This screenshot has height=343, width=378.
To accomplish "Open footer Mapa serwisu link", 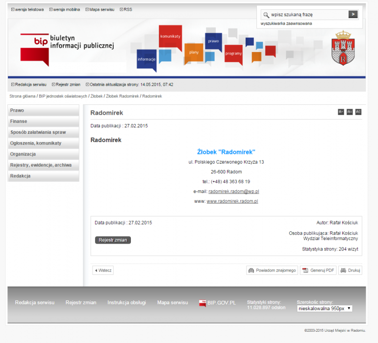I will tap(173, 302).
